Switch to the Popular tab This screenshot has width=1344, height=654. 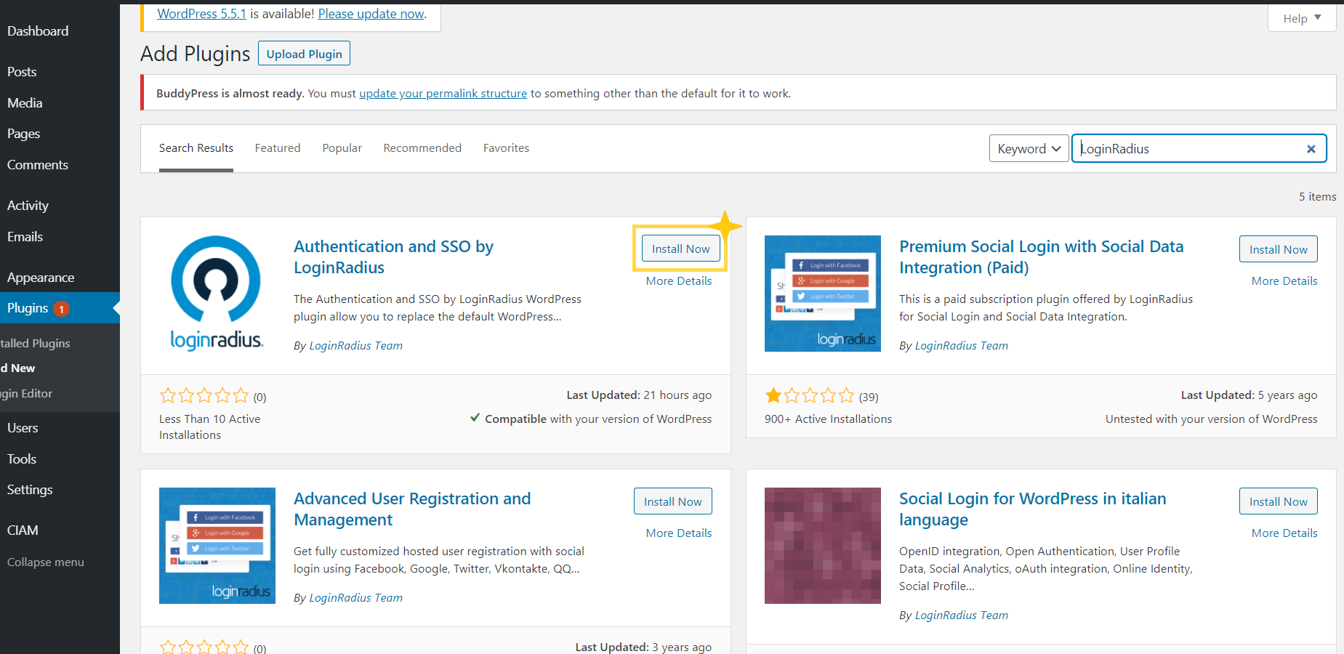[342, 148]
